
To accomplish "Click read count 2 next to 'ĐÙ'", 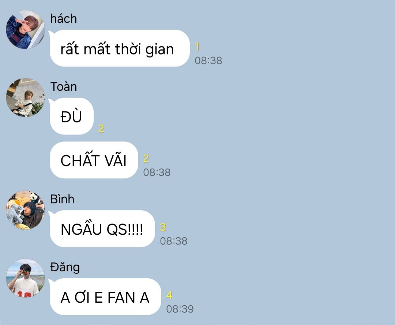I will (101, 129).
